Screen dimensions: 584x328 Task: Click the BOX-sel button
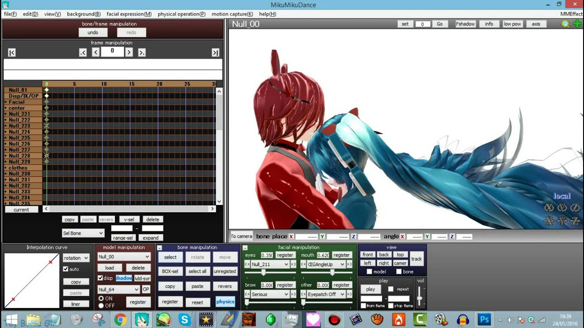[x=170, y=271]
